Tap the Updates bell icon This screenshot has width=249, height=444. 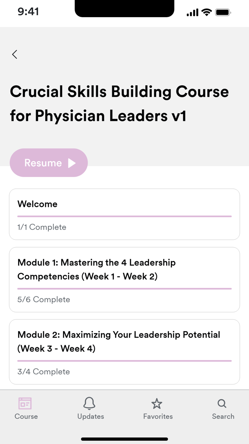point(90,404)
